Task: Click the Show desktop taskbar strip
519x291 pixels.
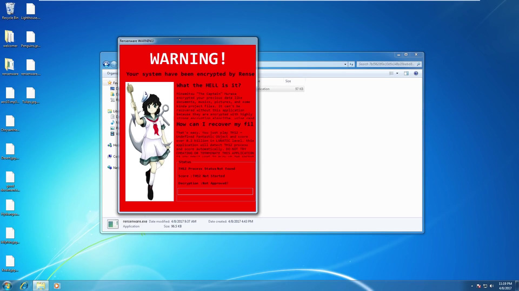Action: tap(517, 286)
